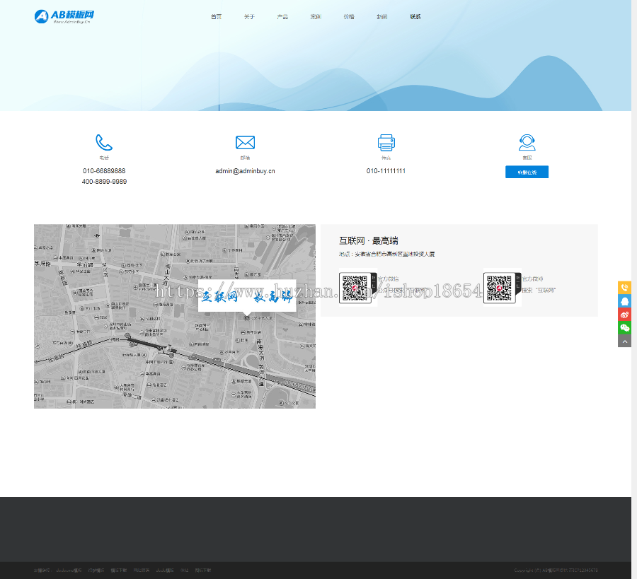Click the address line under the heading
Image resolution: width=637 pixels, height=579 pixels.
[386, 254]
